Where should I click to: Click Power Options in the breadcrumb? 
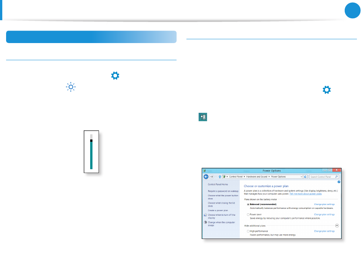click(x=278, y=176)
